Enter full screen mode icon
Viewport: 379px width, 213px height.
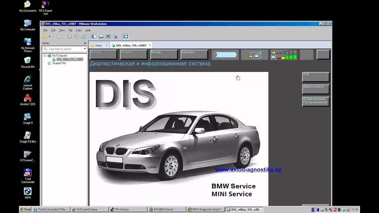pyautogui.click(x=108, y=36)
